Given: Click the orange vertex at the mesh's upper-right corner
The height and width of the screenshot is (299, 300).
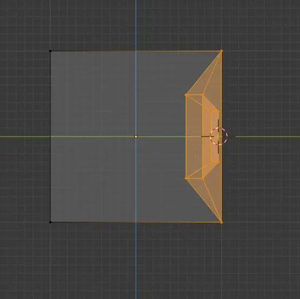Looking at the screenshot, I should (222, 51).
